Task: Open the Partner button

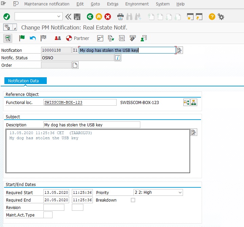Action: [78, 38]
